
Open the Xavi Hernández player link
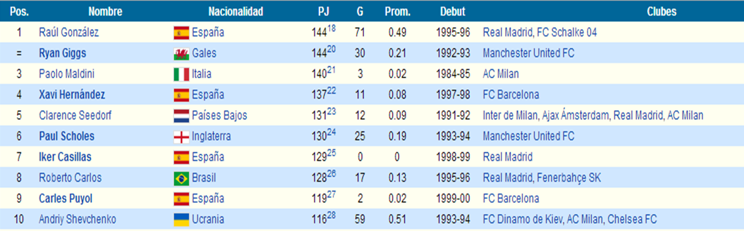click(x=72, y=95)
